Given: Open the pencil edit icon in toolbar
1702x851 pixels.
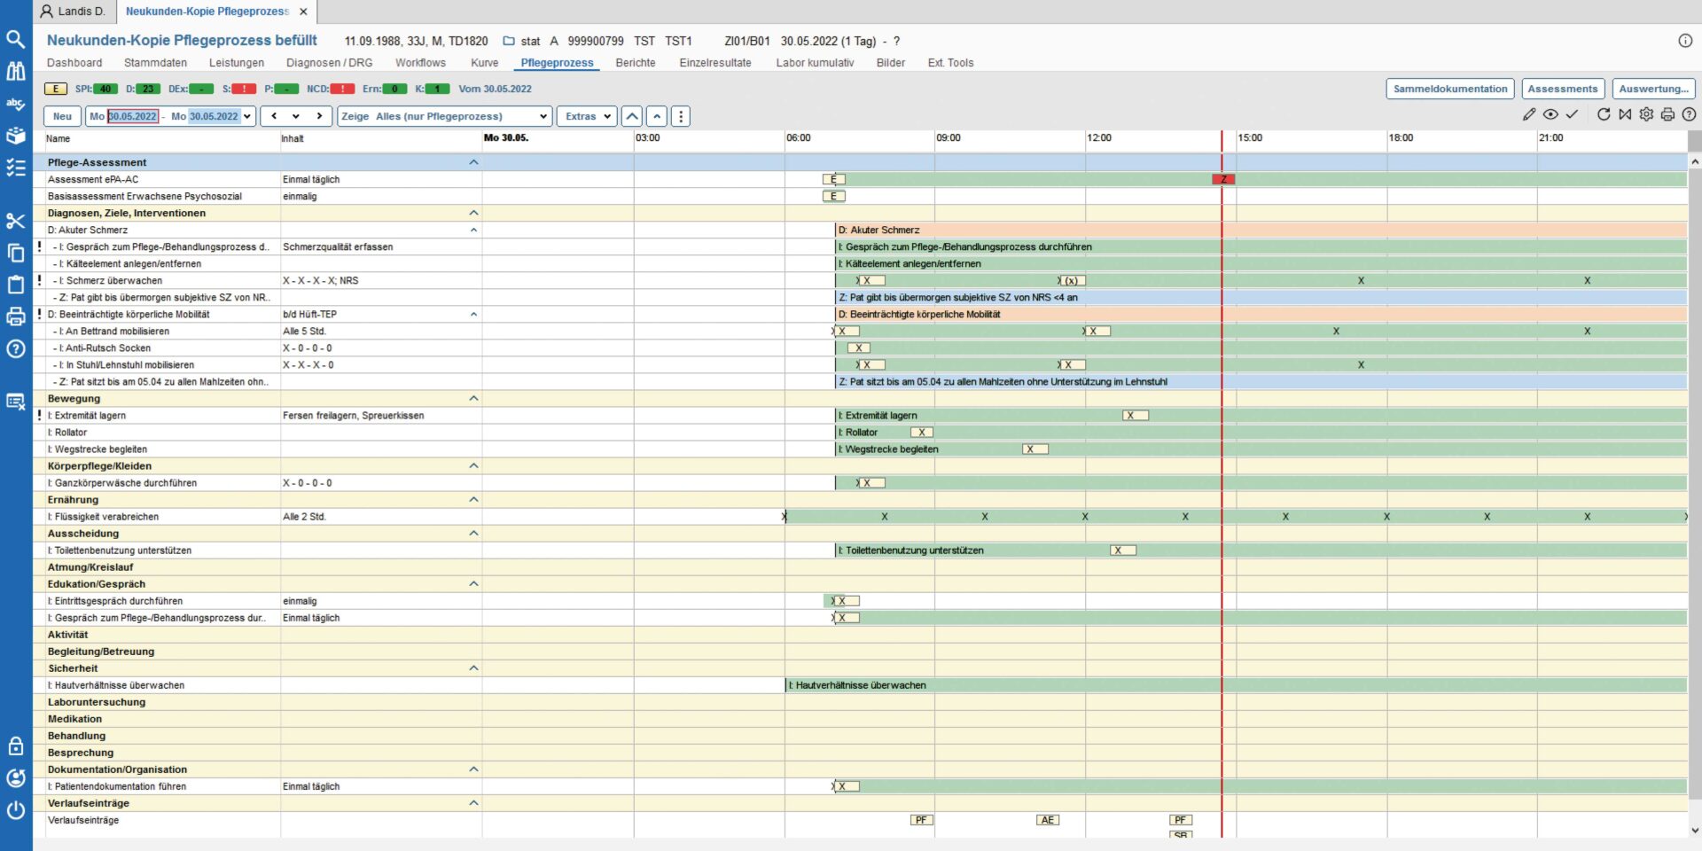Looking at the screenshot, I should pyautogui.click(x=1529, y=114).
